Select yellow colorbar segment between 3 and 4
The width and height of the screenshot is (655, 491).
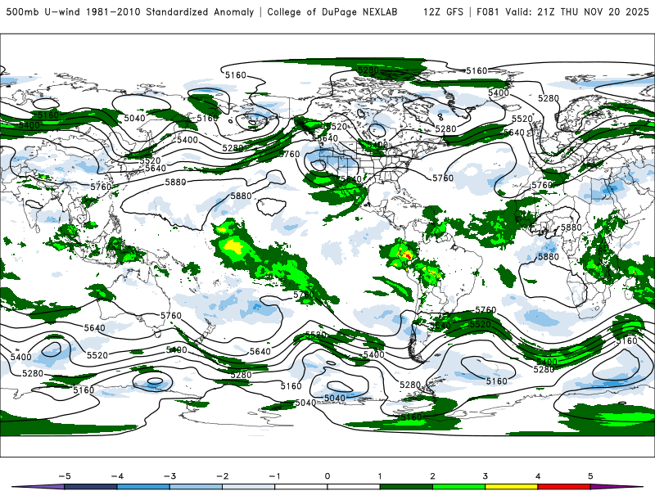[511, 487]
